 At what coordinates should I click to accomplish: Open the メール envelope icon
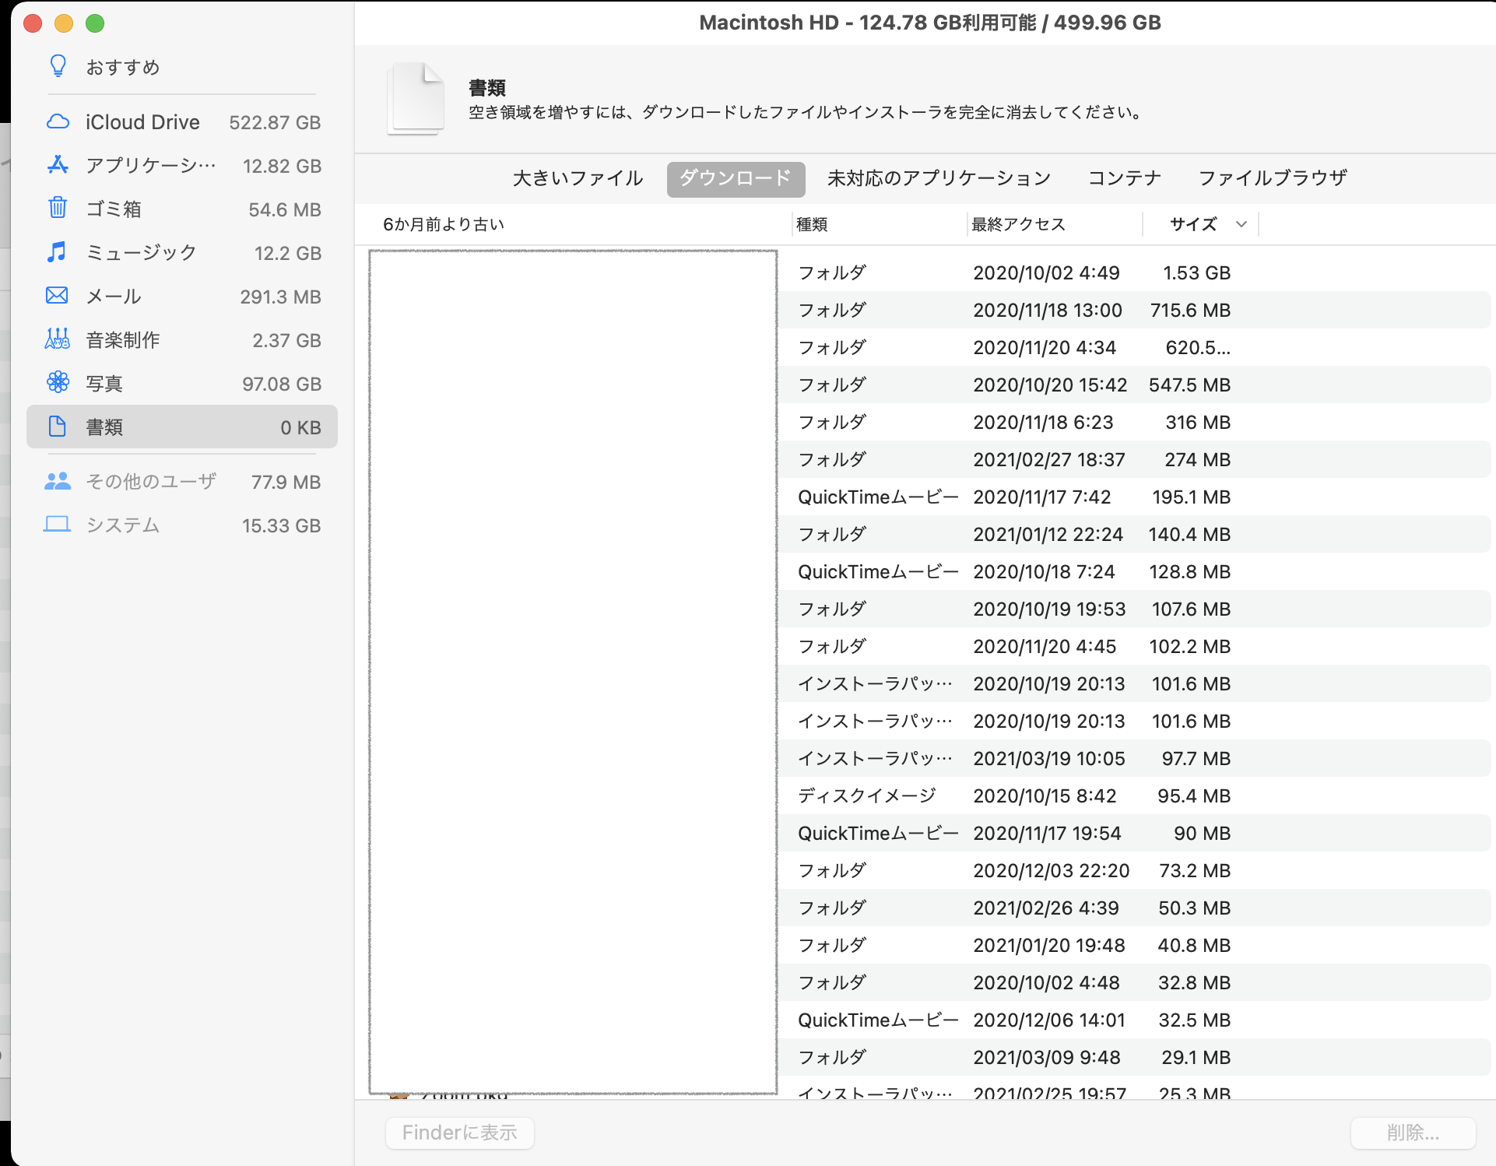pos(58,296)
